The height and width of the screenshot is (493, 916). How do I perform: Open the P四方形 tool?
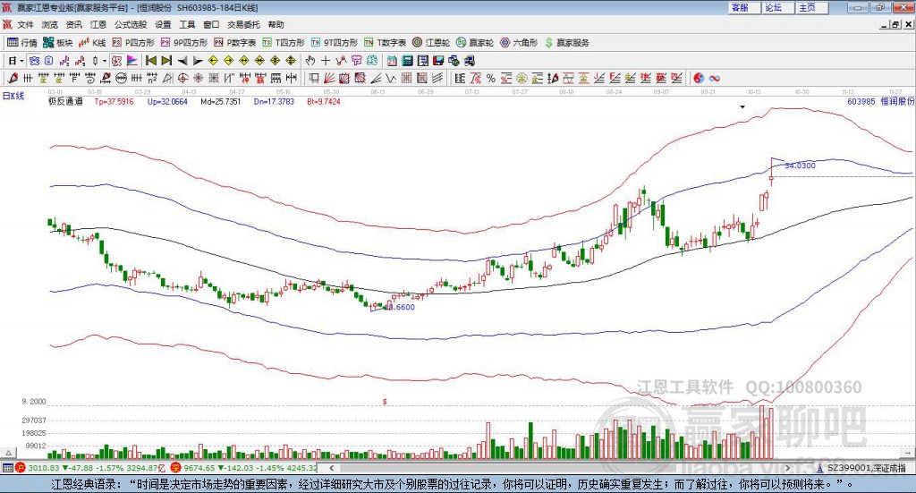tap(132, 43)
